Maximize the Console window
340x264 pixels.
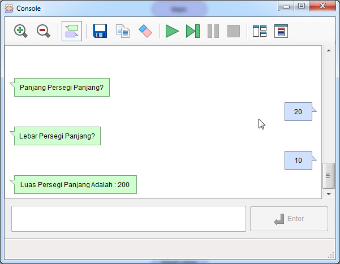coord(302,6)
